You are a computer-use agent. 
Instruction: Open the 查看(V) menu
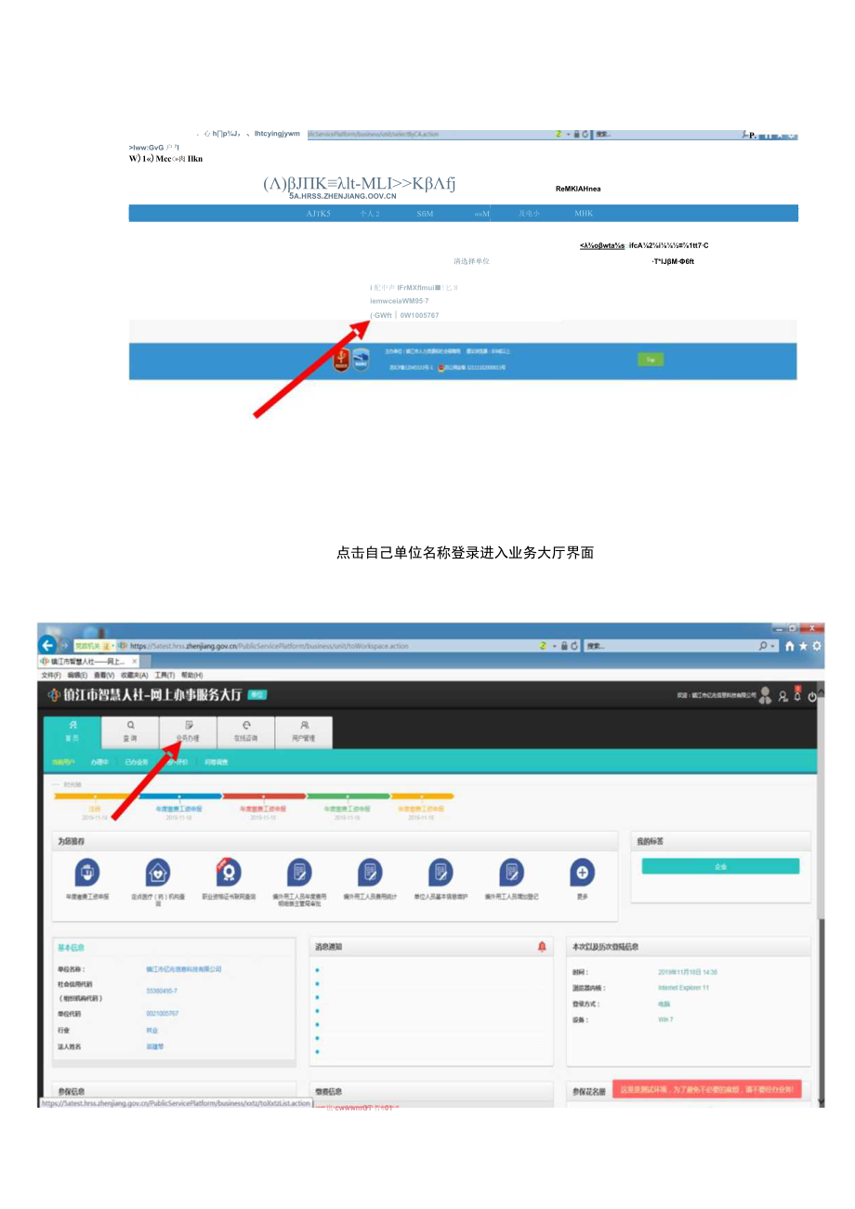coord(104,675)
